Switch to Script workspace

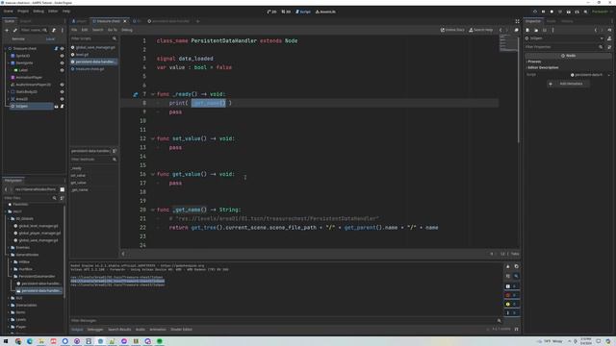pyautogui.click(x=303, y=12)
